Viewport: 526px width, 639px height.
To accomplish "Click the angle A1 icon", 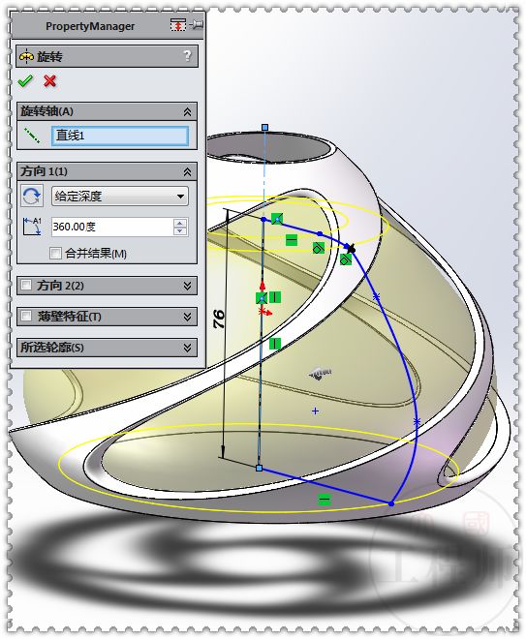I will (32, 227).
